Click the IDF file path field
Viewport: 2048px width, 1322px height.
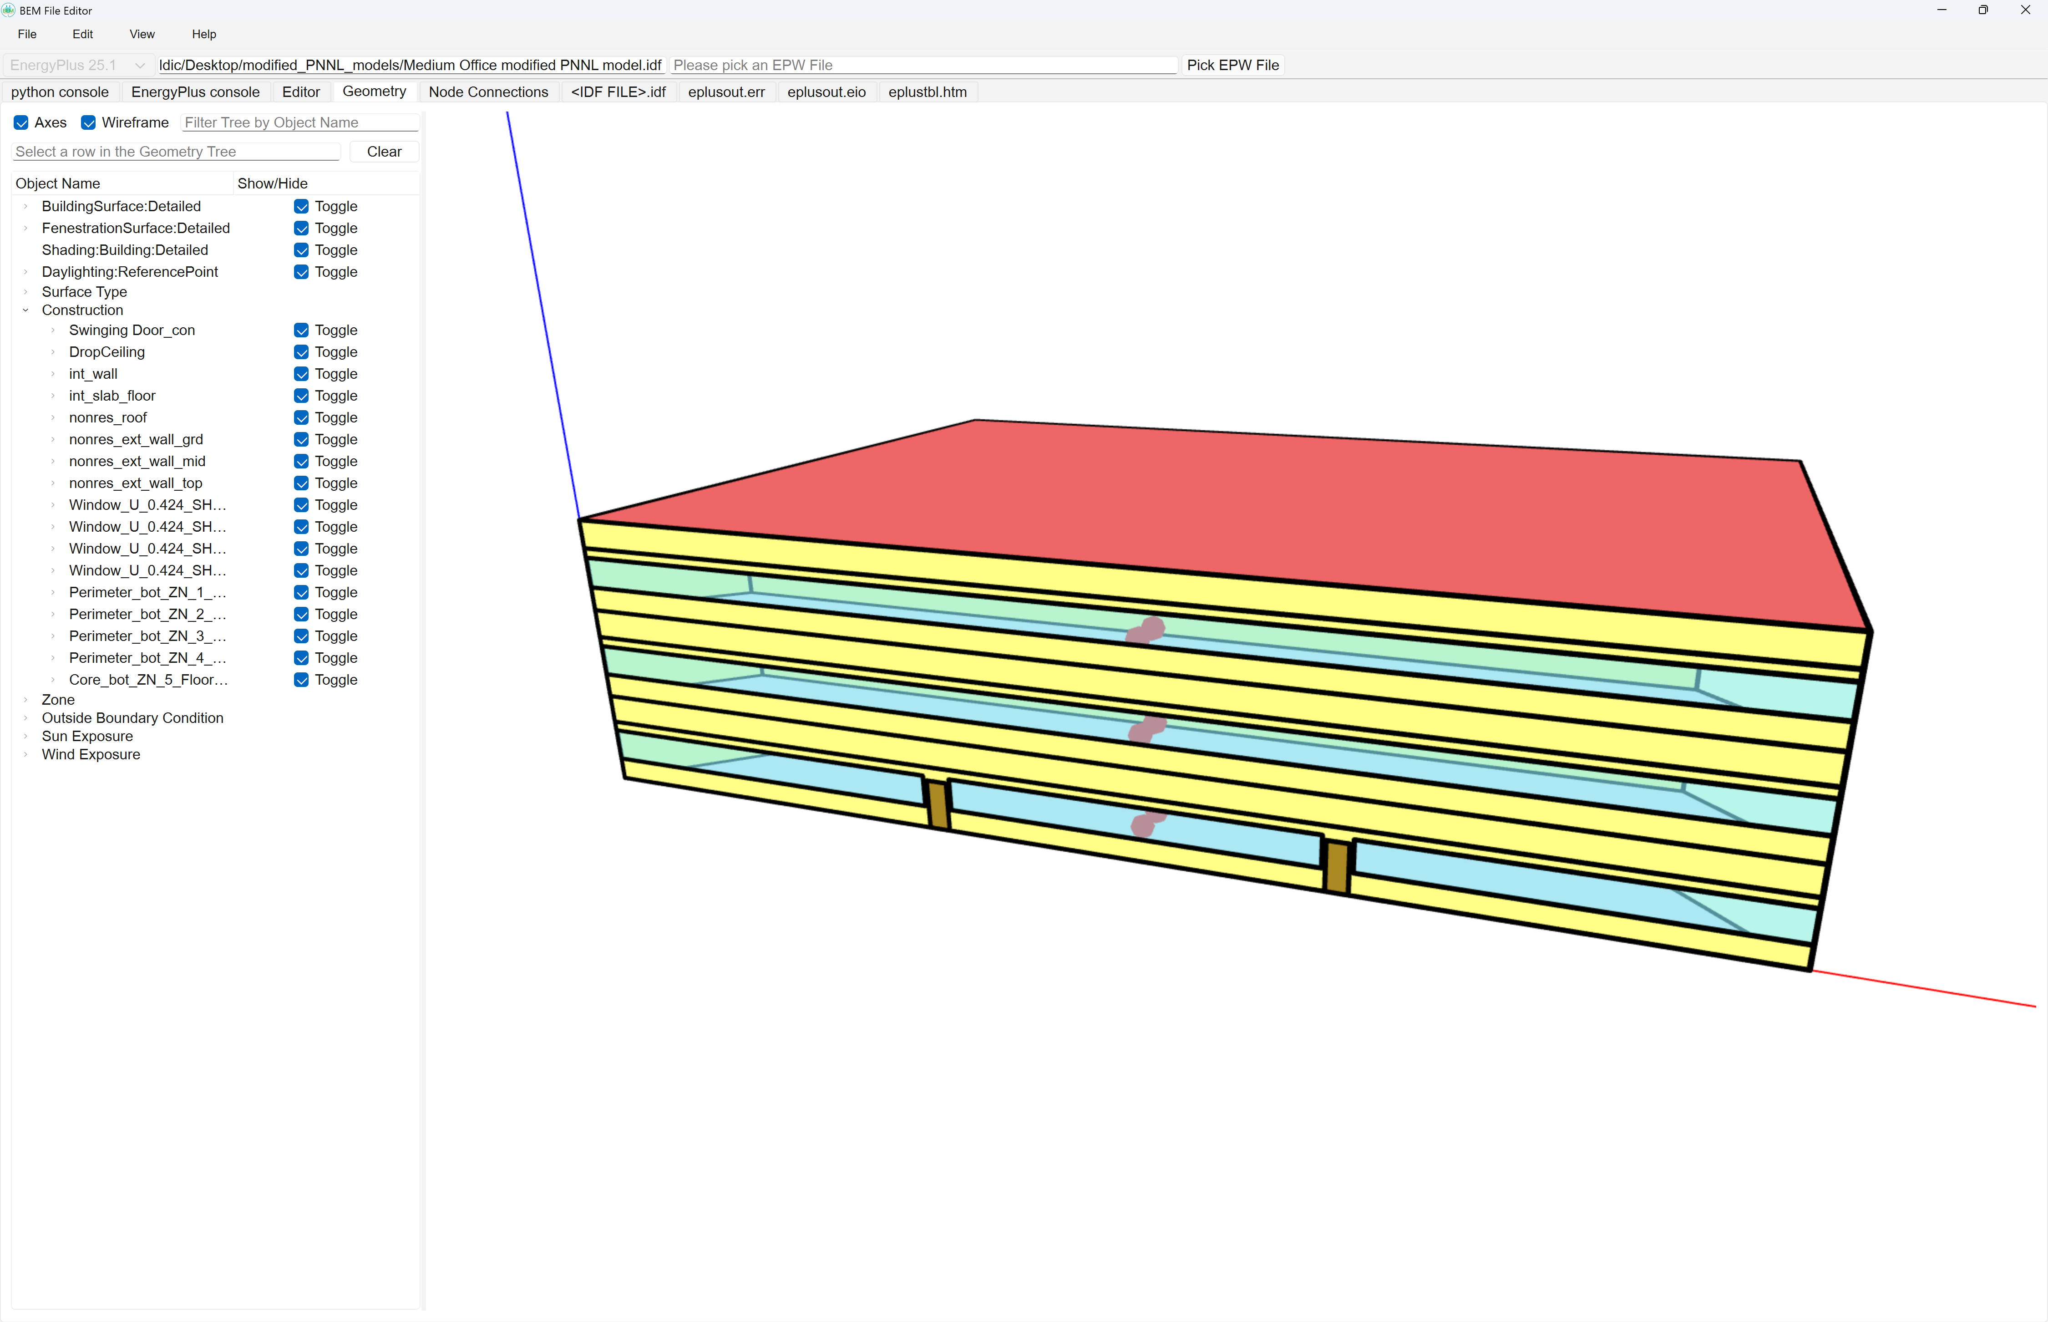(410, 65)
